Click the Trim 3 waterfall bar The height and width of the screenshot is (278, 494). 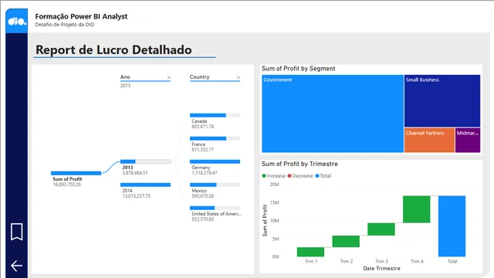tap(381, 229)
